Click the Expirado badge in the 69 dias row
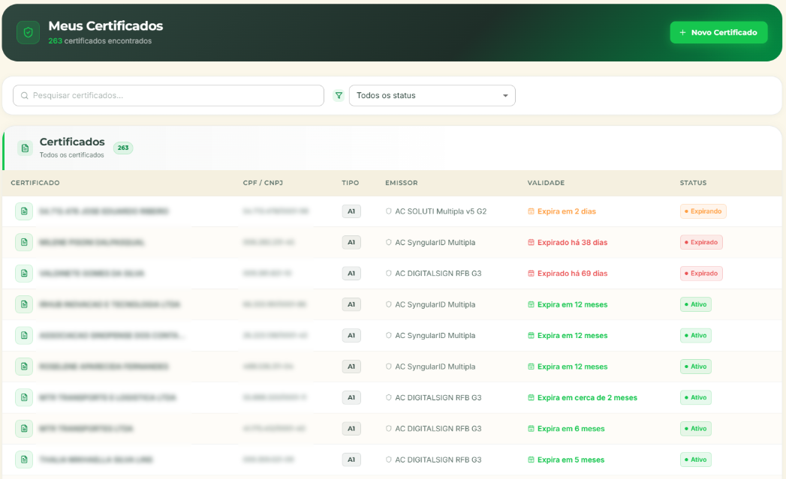This screenshot has height=479, width=786. pos(701,274)
